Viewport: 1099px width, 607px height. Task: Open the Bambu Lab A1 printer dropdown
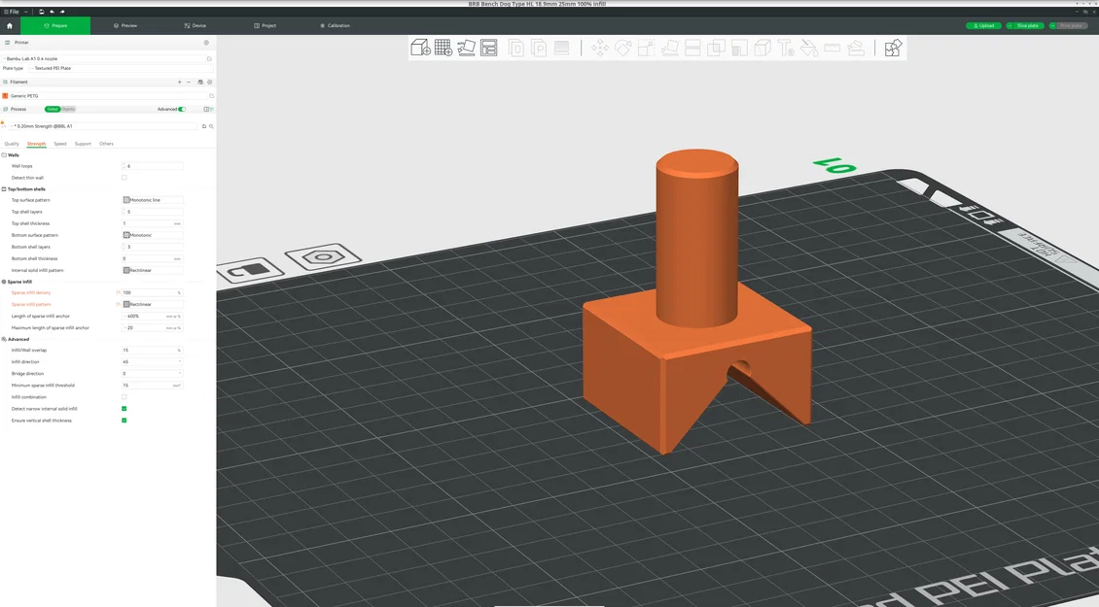[105, 59]
